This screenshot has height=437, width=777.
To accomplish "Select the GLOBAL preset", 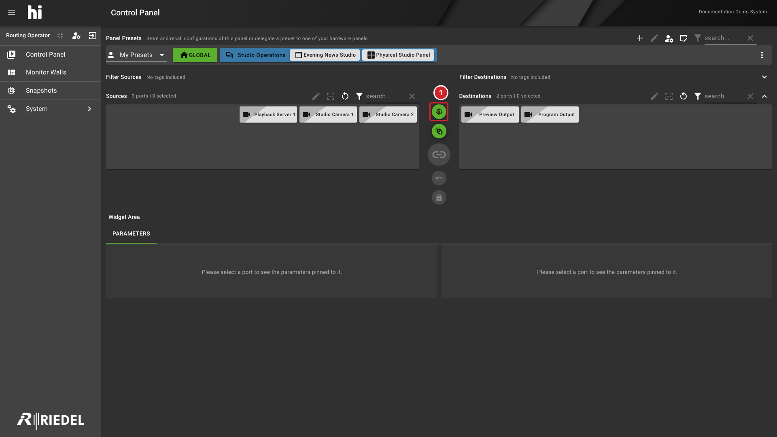I will point(195,55).
